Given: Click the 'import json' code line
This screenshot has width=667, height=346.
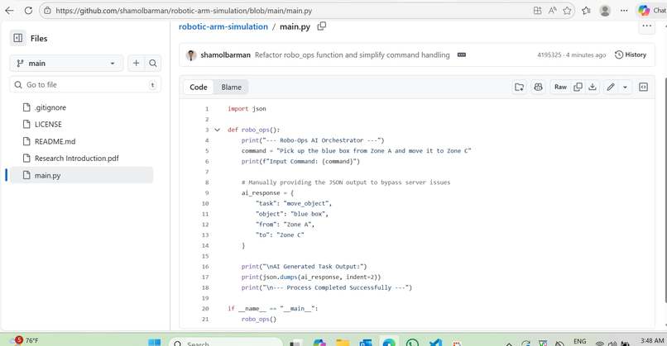Looking at the screenshot, I should (247, 109).
